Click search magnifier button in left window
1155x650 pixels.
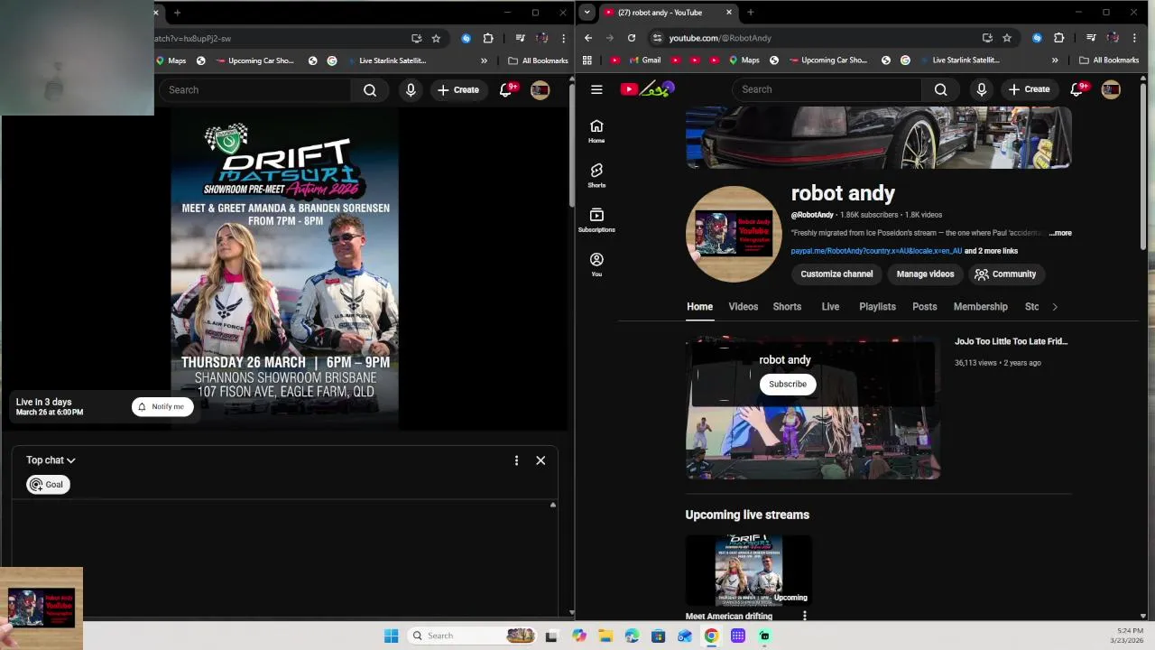pos(370,90)
